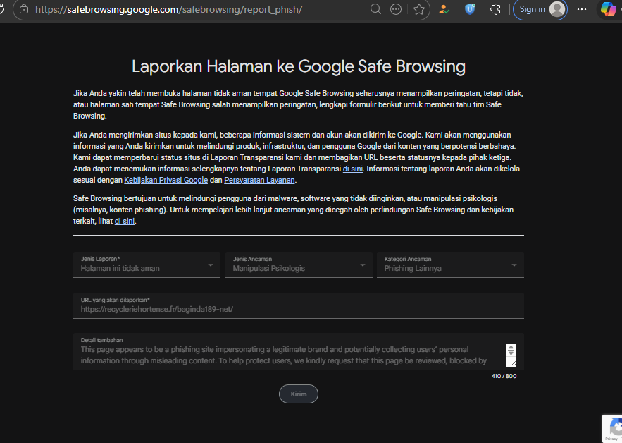Open browser Settings and more ellipsis

pos(582,9)
